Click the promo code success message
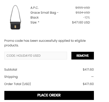Viewport: 109px width, 102px height. tap(45, 43)
